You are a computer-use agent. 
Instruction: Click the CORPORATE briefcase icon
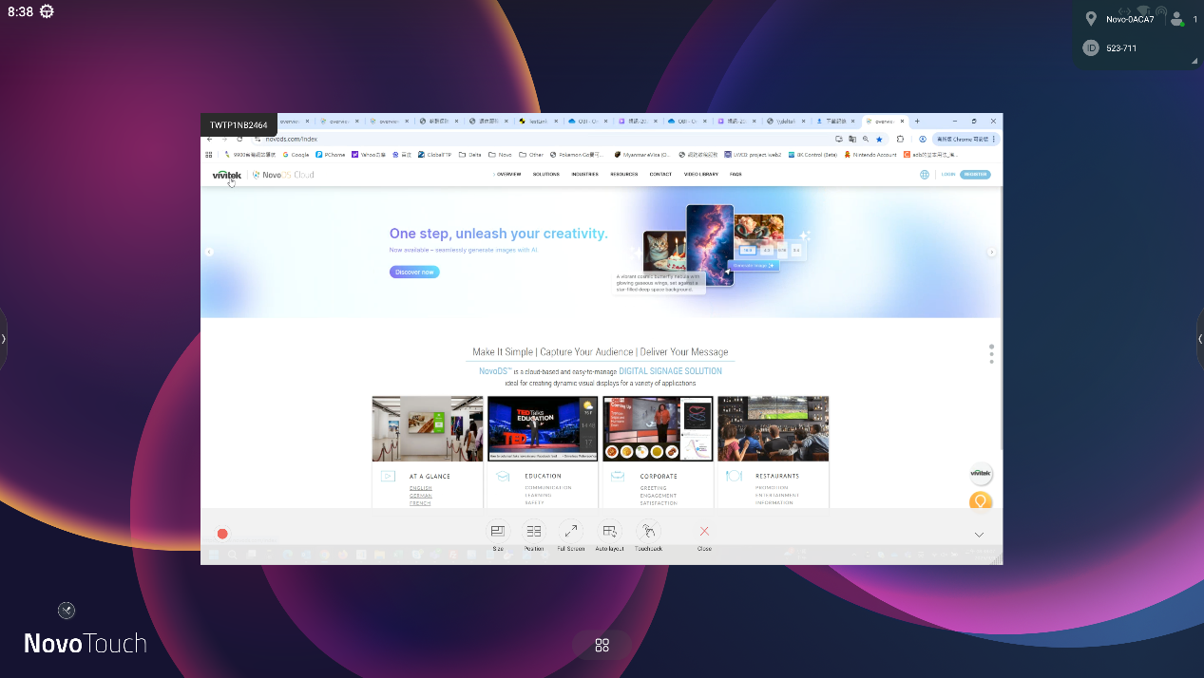[x=618, y=476]
